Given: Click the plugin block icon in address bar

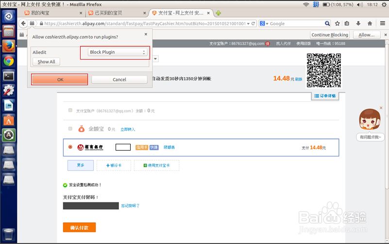Looking at the screenshot, I should 32,23.
